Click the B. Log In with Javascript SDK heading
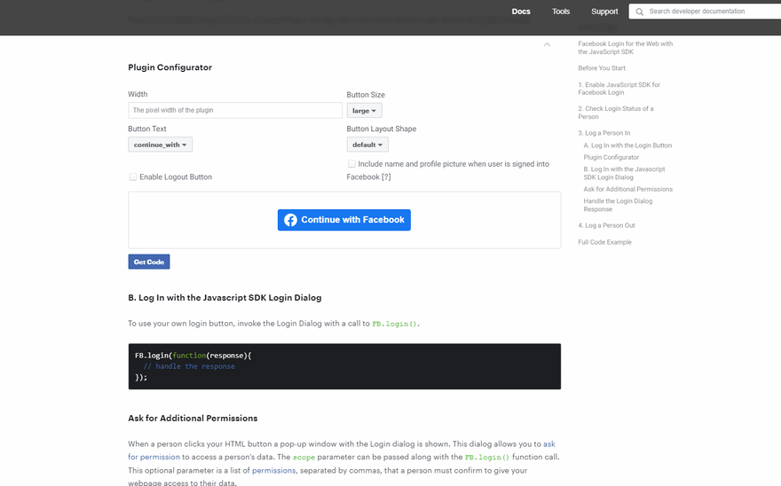Viewport: 781px width, 486px height. (225, 298)
